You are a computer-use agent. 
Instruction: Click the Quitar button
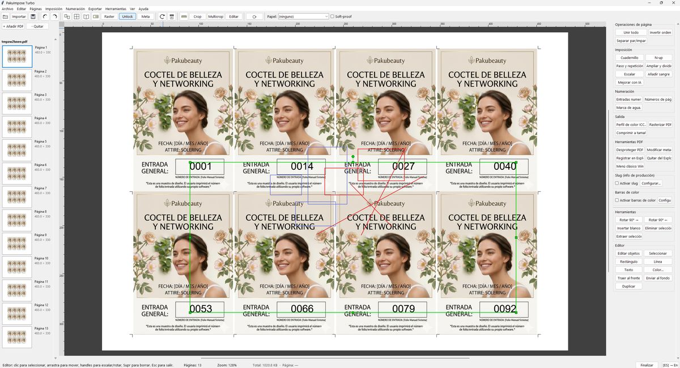(x=38, y=26)
